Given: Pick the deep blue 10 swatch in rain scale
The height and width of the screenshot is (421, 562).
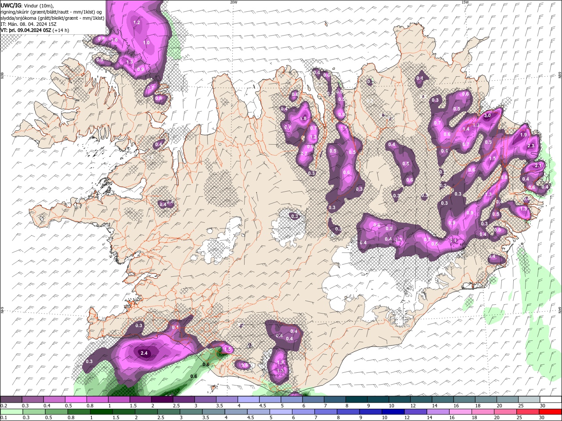Looking at the screenshot, I should click(393, 411).
